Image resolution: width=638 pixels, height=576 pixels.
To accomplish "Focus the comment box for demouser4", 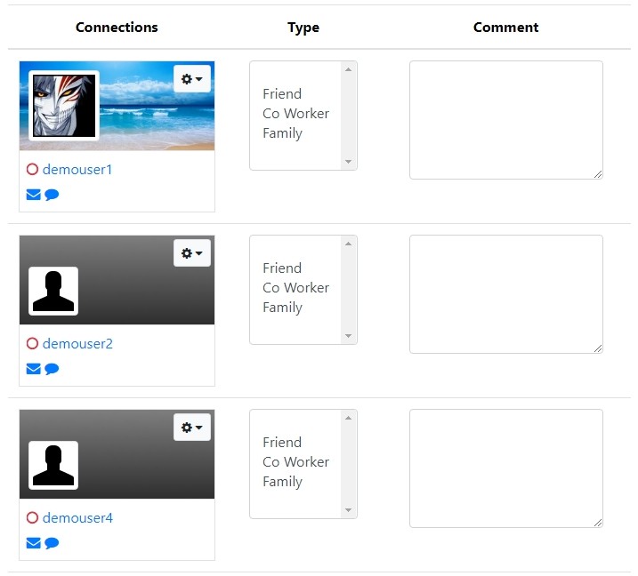I will click(x=506, y=468).
